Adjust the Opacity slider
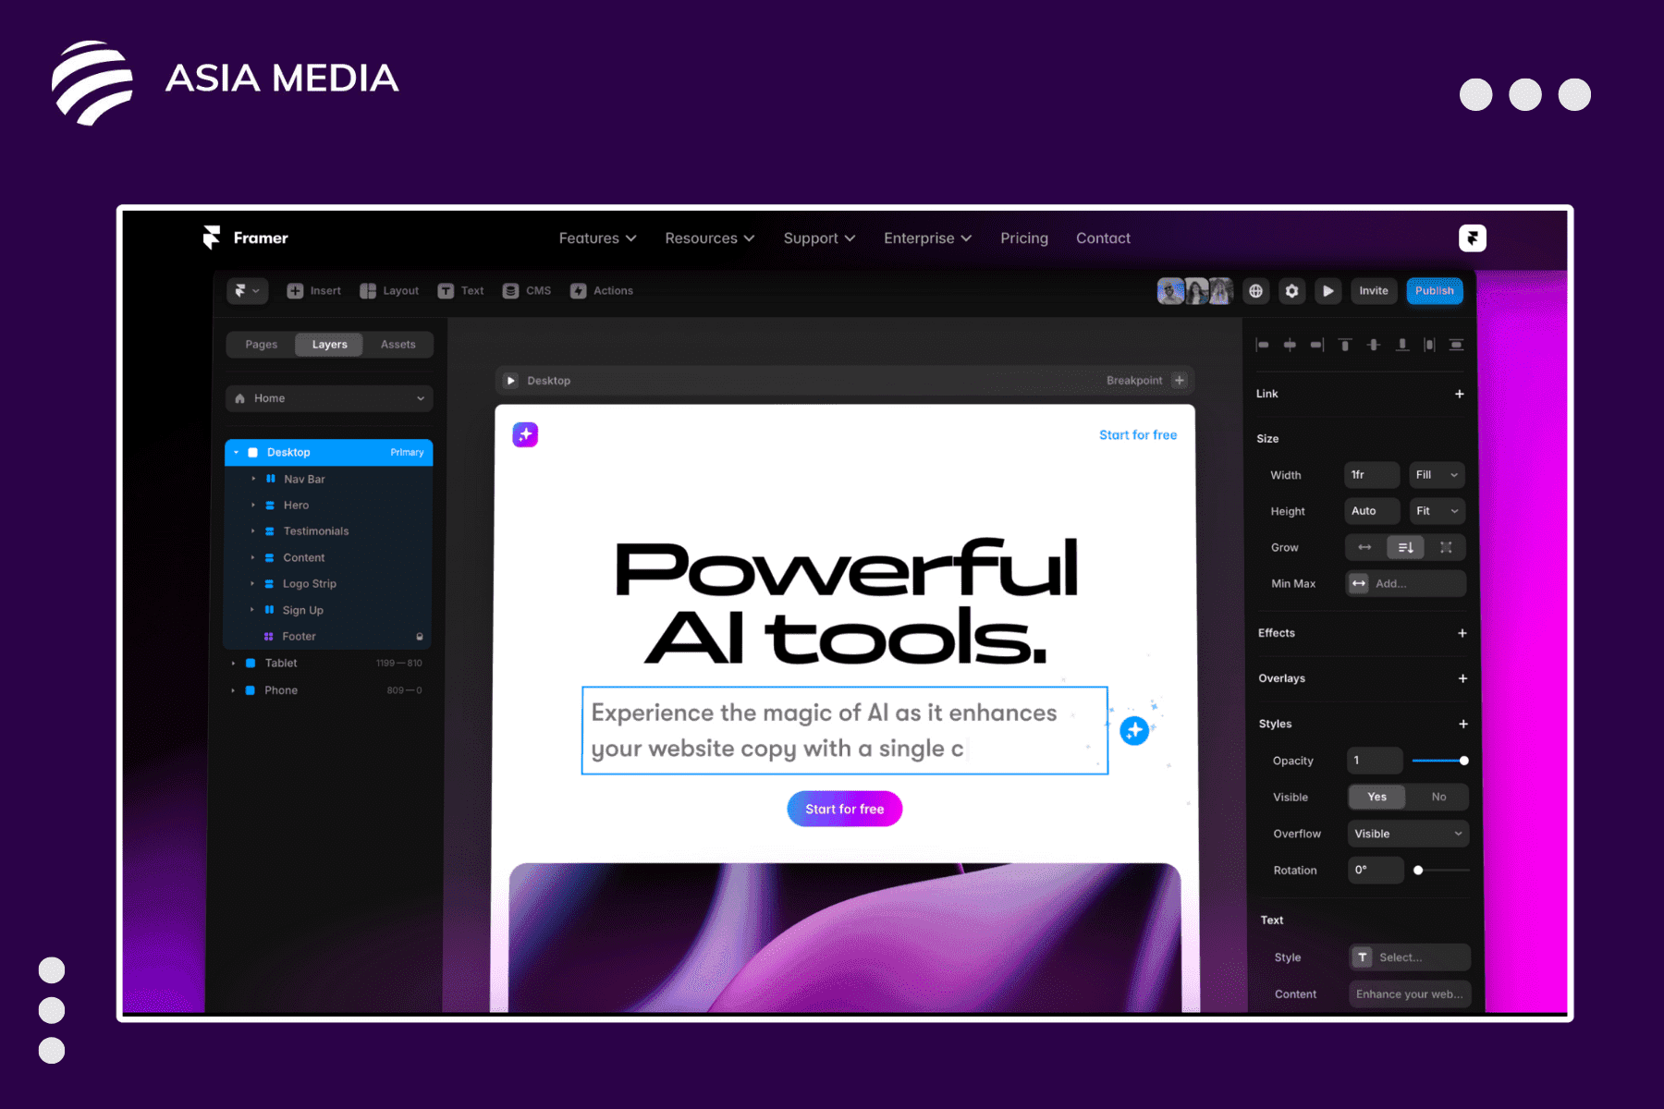This screenshot has height=1109, width=1664. [x=1439, y=761]
